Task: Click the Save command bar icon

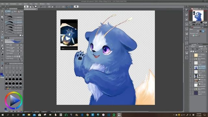Action: point(36,6)
